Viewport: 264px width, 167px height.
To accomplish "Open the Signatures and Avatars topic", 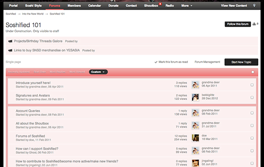I will [x=33, y=96].
